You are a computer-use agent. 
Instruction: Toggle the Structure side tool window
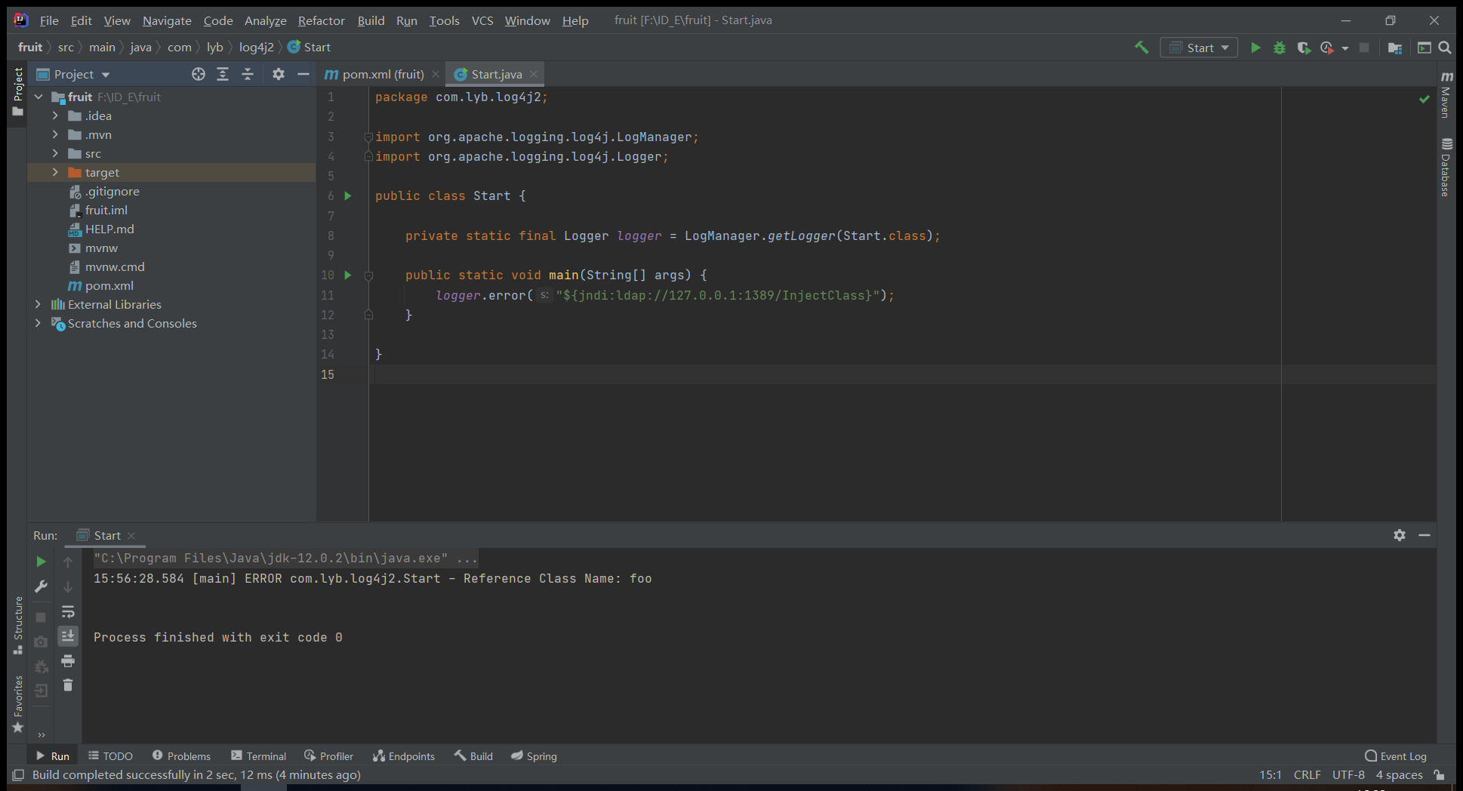tap(18, 626)
